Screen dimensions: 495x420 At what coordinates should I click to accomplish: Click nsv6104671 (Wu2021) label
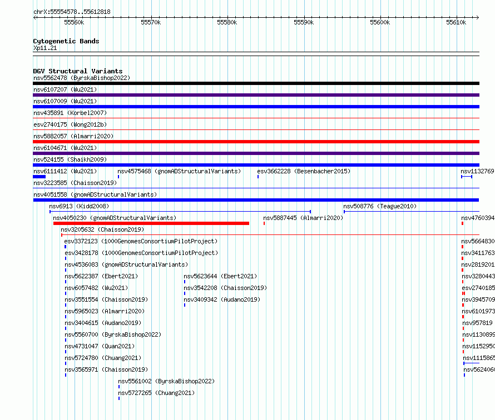[65, 148]
